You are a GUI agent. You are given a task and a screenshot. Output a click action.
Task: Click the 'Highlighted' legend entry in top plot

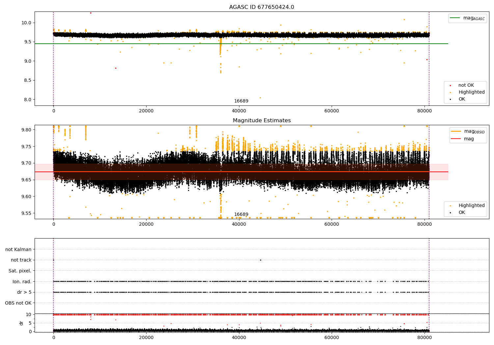[471, 92]
